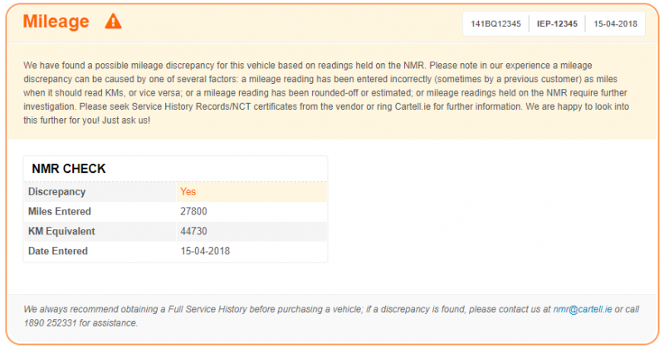Click the Miles Entered label
Viewport: 664px width, 349px height.
click(59, 211)
